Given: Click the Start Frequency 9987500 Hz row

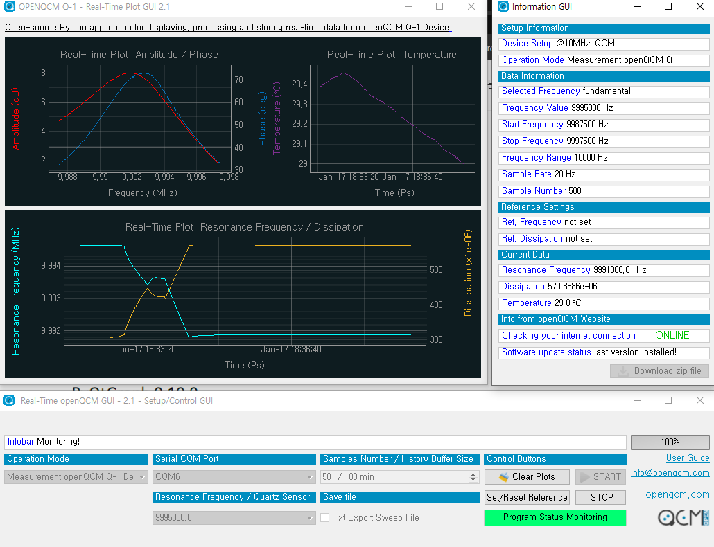Looking at the screenshot, I should pyautogui.click(x=604, y=125).
